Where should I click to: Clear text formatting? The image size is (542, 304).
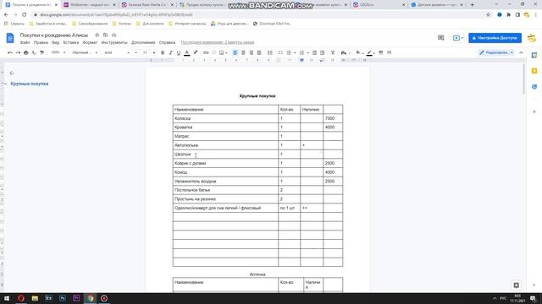[x=333, y=52]
